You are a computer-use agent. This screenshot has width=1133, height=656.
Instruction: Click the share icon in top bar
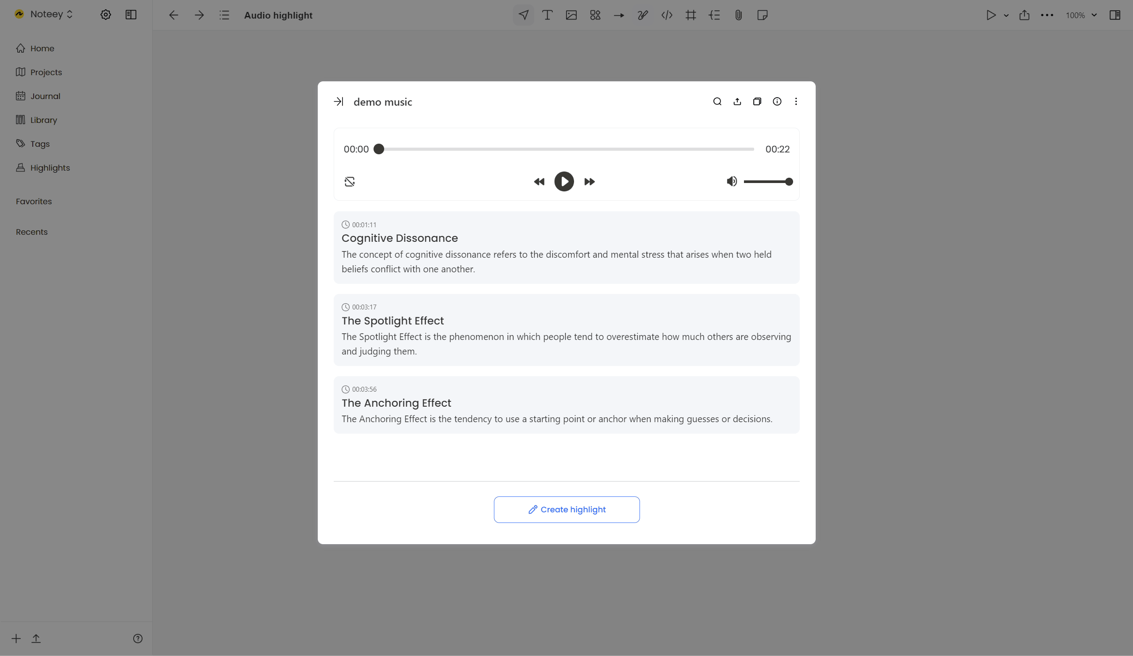1024,15
